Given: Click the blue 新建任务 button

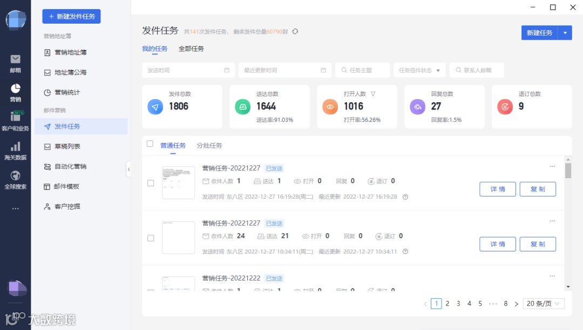Looking at the screenshot, I should tap(539, 33).
